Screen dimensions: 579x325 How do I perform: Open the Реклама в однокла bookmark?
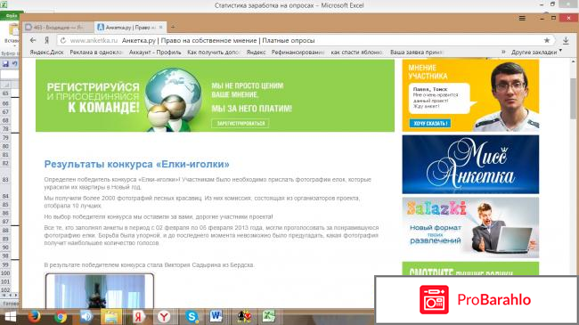(x=96, y=53)
